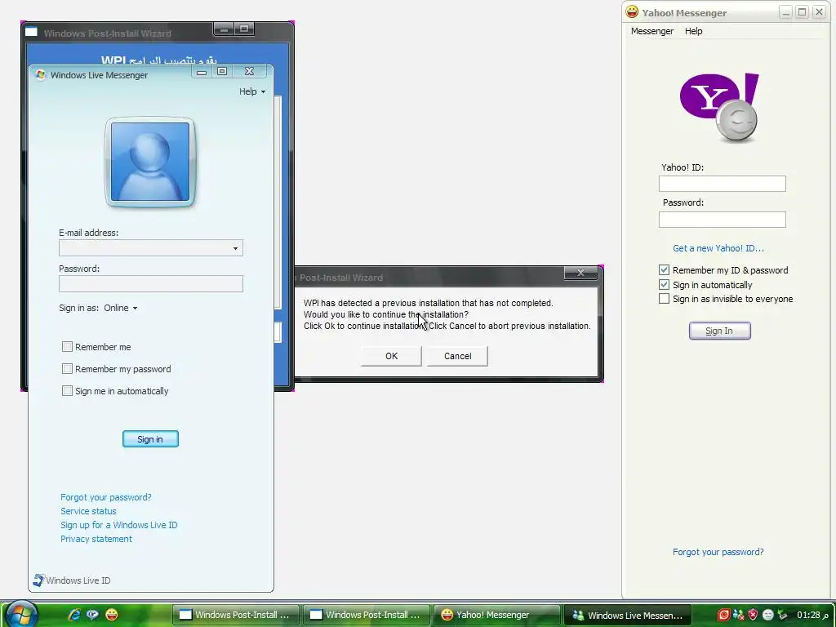This screenshot has width=836, height=627.
Task: Open the Messenger menu in Yahoo! Messenger
Action: pos(652,31)
